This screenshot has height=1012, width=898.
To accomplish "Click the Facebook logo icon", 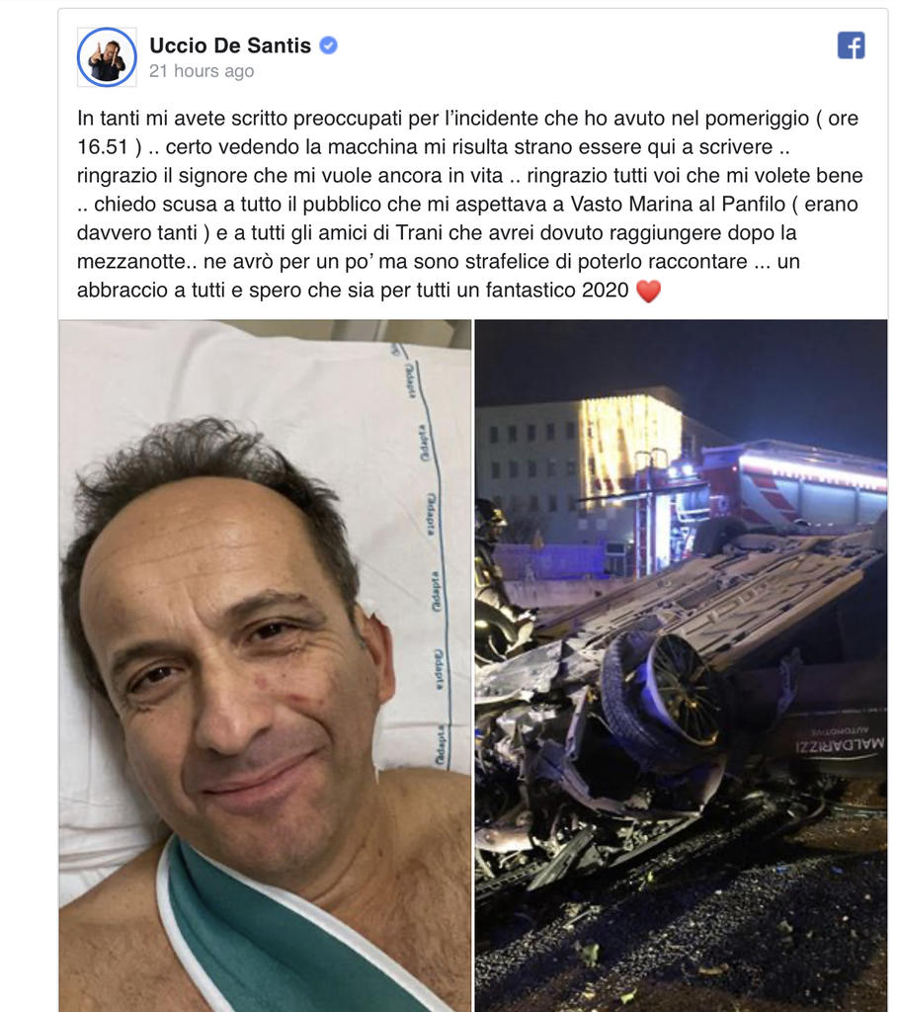I will [x=851, y=45].
